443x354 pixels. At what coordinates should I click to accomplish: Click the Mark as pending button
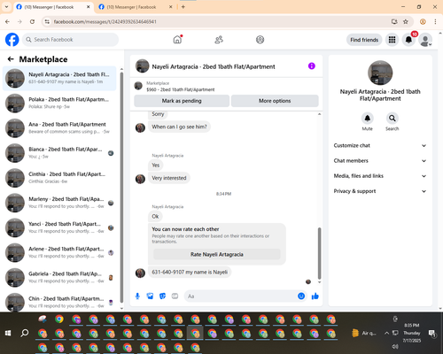pyautogui.click(x=182, y=101)
